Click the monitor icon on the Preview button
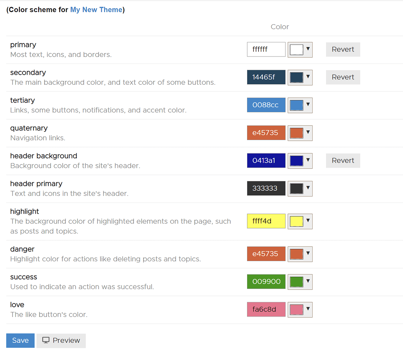 (x=46, y=340)
